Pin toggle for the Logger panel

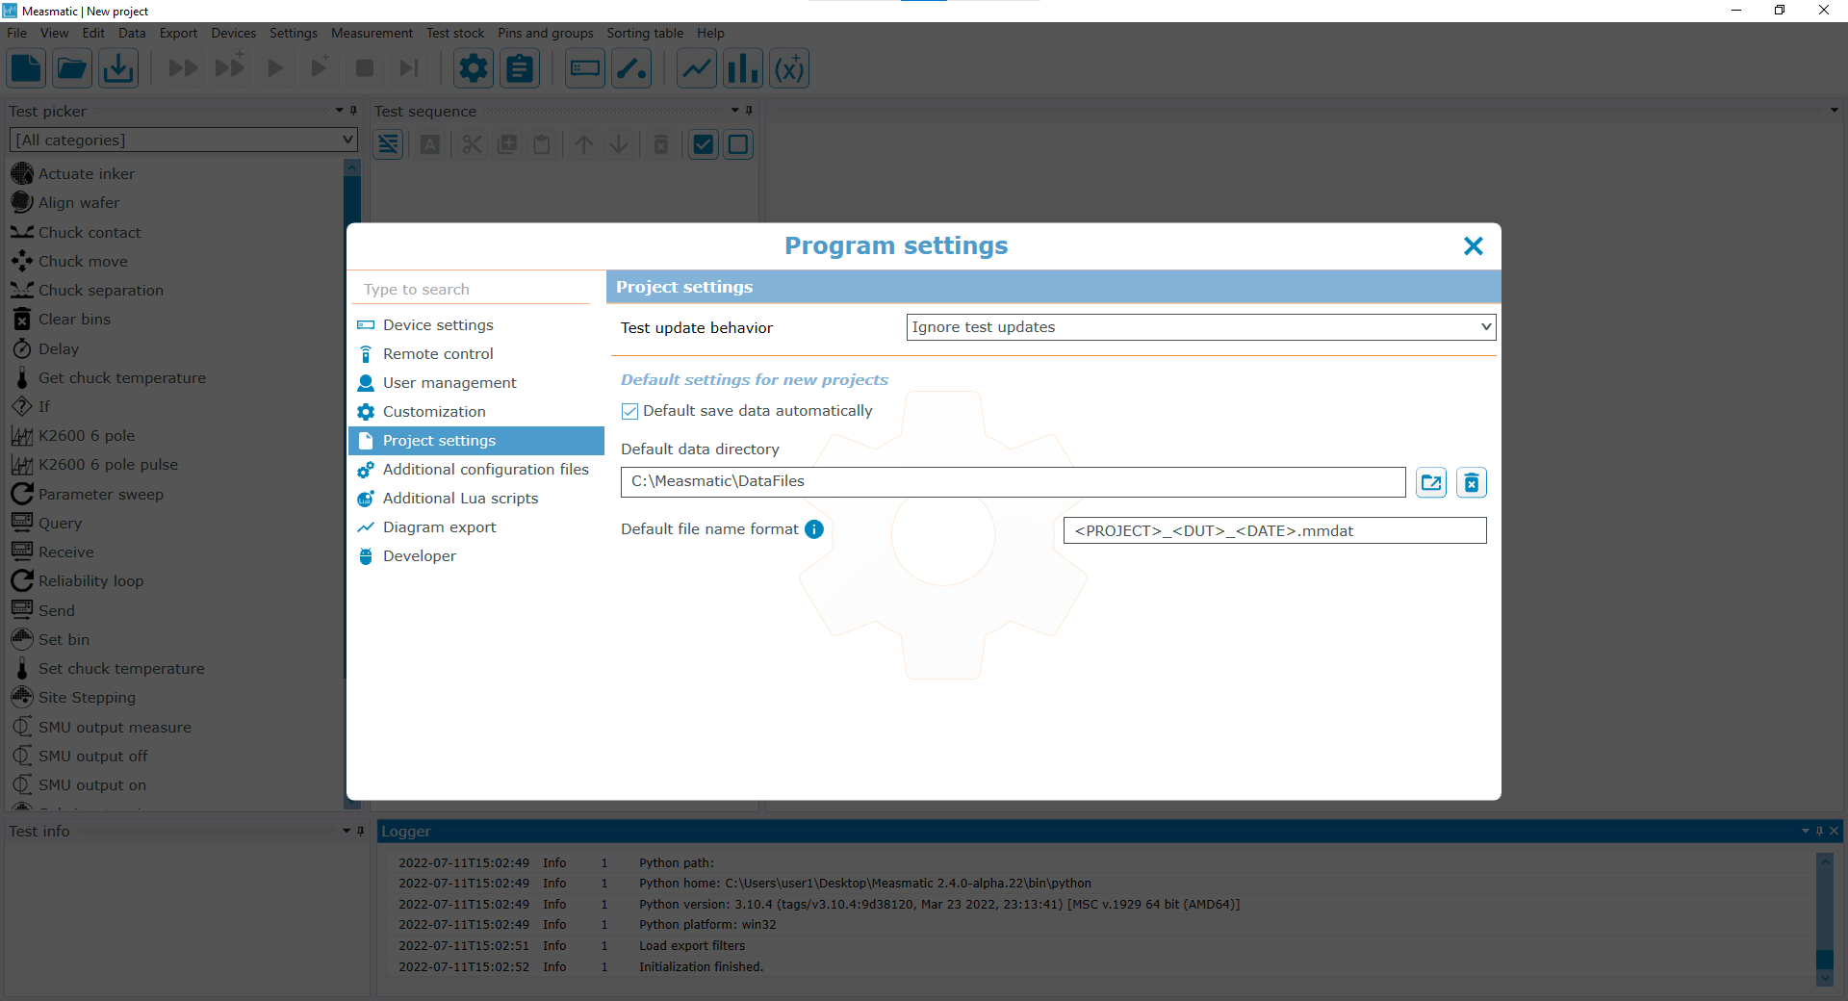(1819, 831)
